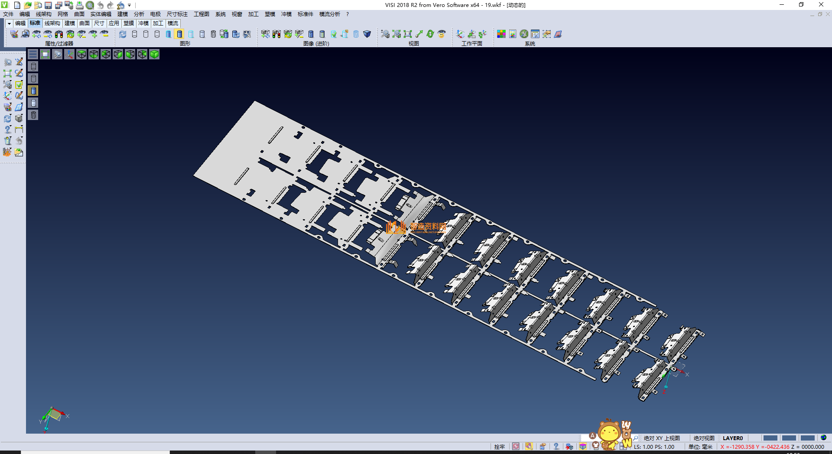Viewport: 832px width, 454px height.
Task: Open the color palette grid icon
Action: [501, 34]
